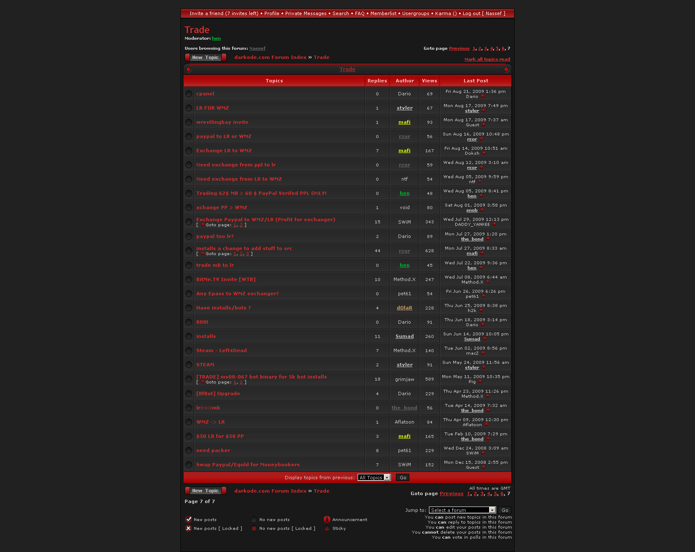695x552 pixels.
Task: Click the latest-post icon next to Sumad
Action: (x=484, y=339)
